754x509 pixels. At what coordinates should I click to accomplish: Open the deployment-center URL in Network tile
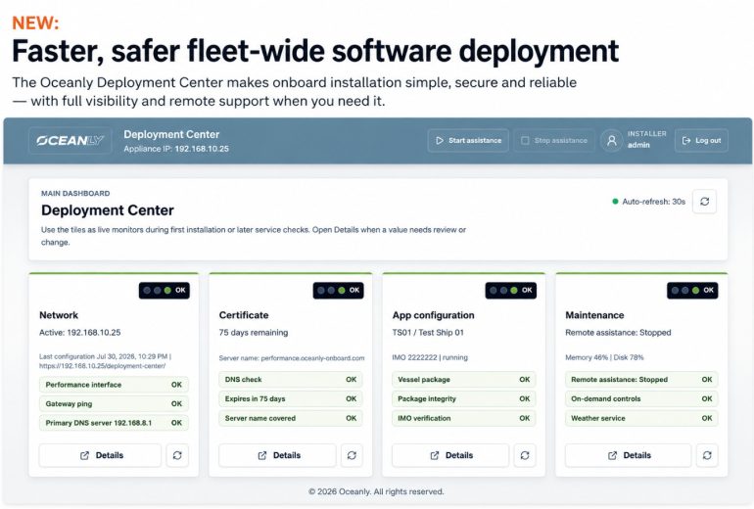pos(103,366)
